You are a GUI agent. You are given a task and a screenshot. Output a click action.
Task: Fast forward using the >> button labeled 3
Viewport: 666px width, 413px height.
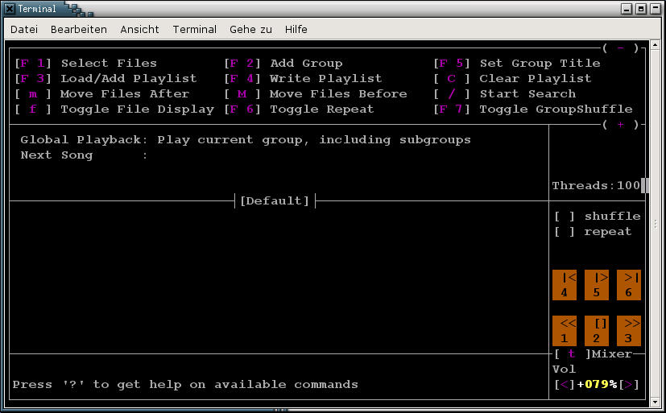click(x=628, y=331)
